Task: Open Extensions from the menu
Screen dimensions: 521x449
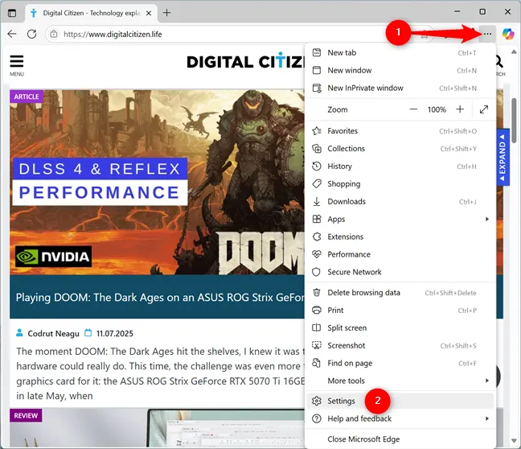Action: [x=400, y=237]
